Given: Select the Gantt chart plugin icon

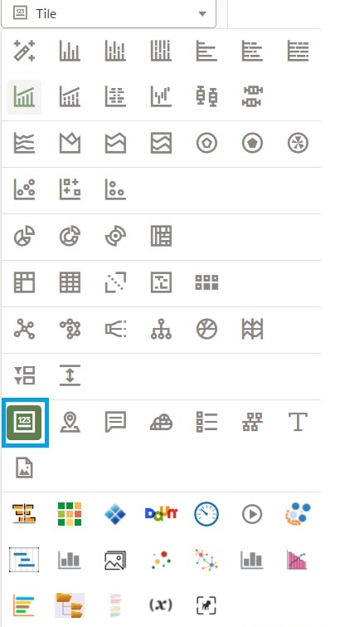Looking at the screenshot, I should click(x=24, y=560).
